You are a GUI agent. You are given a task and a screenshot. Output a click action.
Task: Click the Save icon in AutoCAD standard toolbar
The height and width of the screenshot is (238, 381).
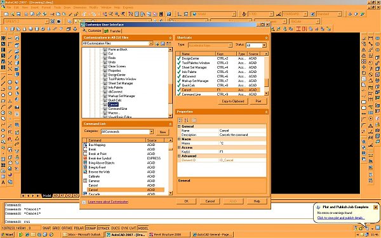point(18,14)
